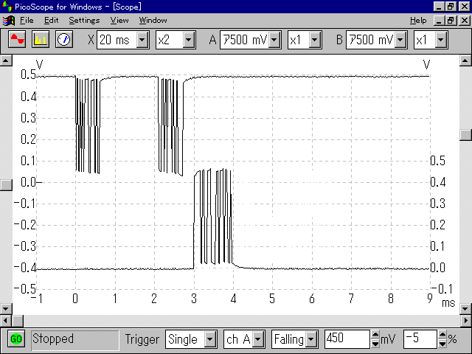
Task: Click the left scrollbar down arrow
Action: [6, 308]
